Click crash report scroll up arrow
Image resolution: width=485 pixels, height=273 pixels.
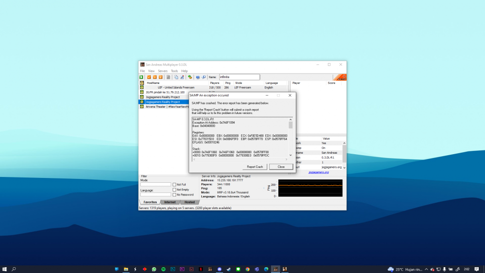pos(291,119)
